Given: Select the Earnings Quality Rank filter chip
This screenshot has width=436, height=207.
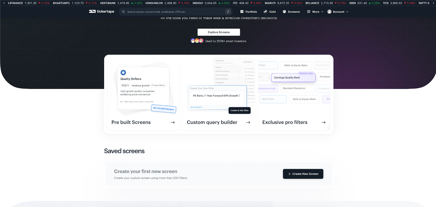Looking at the screenshot, I should 293,78.
